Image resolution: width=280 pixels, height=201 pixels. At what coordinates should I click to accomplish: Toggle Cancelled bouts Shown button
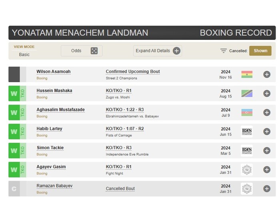[x=260, y=51]
